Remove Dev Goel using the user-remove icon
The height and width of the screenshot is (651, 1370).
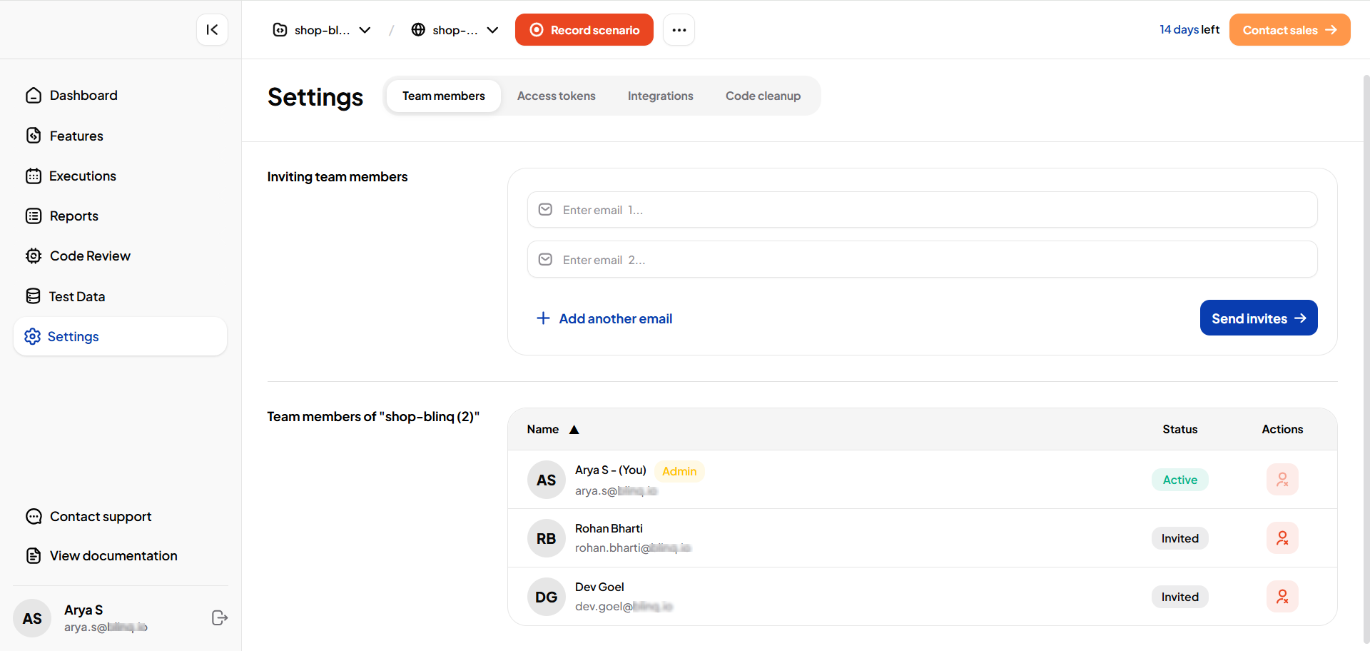coord(1282,597)
